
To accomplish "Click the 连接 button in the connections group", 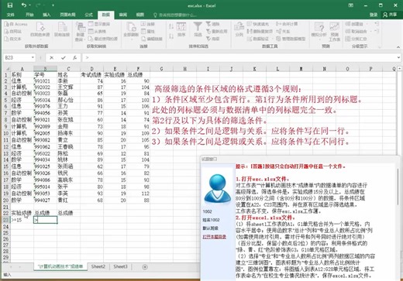I will click(x=148, y=24).
